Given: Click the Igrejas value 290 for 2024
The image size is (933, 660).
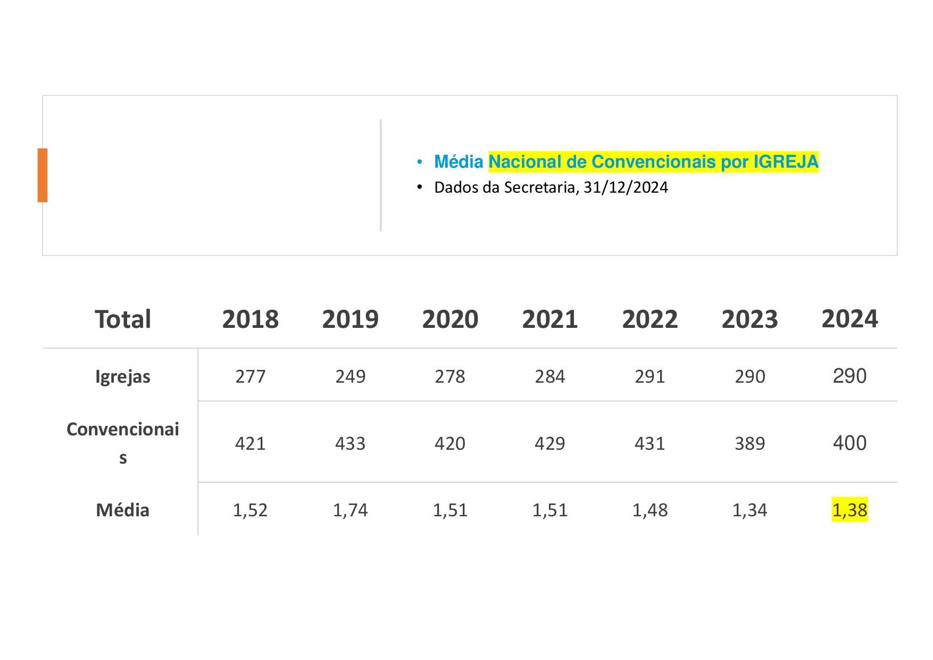Looking at the screenshot, I should click(x=850, y=376).
